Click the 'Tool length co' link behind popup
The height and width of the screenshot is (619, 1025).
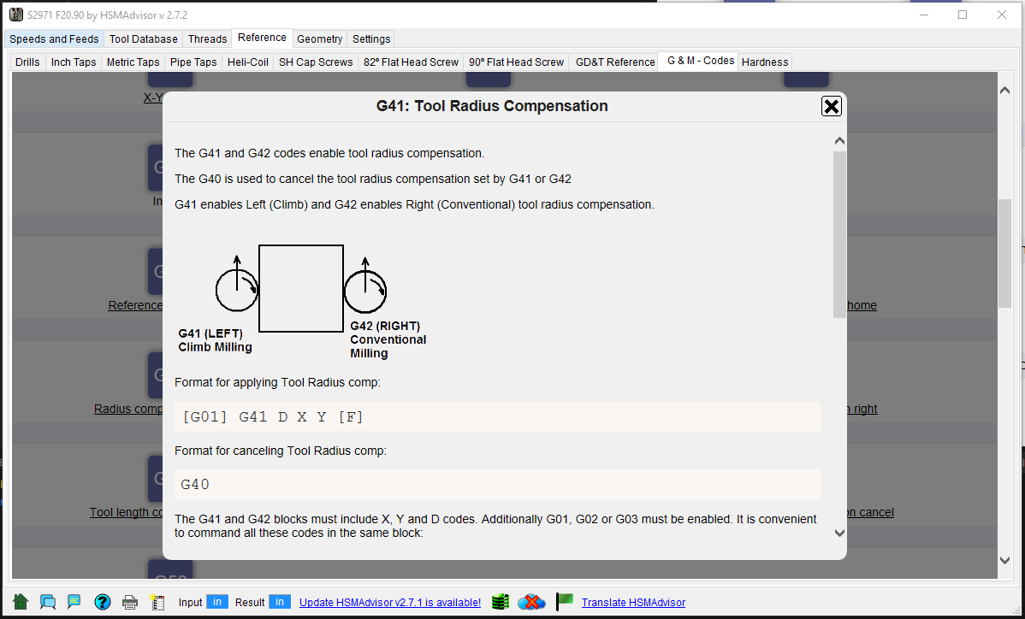point(126,513)
